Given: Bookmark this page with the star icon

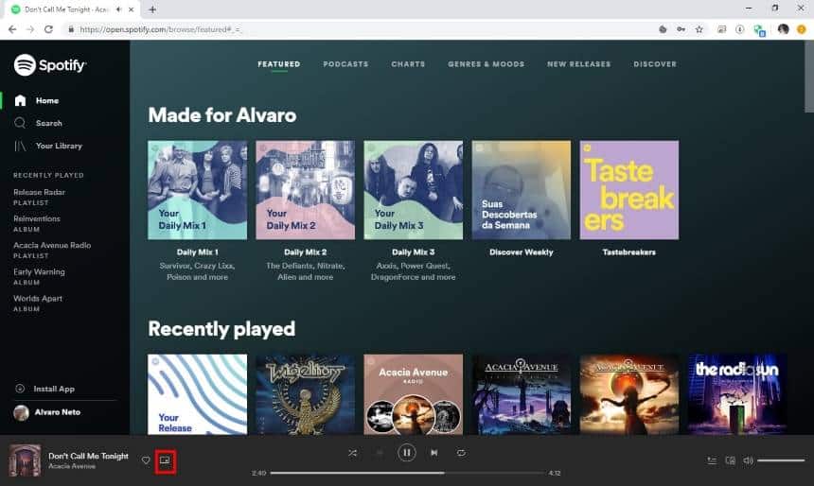Looking at the screenshot, I should pyautogui.click(x=699, y=29).
